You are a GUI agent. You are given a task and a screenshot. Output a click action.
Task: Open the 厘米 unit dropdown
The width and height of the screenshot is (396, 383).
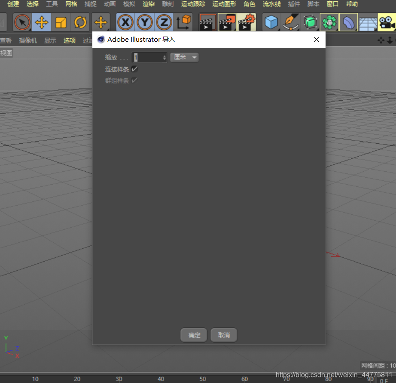pyautogui.click(x=184, y=57)
